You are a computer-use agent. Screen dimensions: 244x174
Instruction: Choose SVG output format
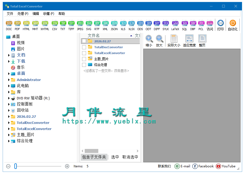pyautogui.click(x=89, y=25)
